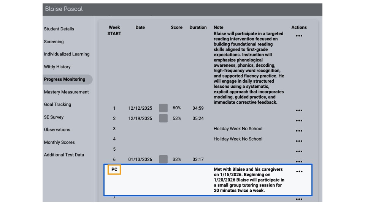Viewport: 365px width, 205px height.
Task: Click the START week label
Action: [x=114, y=34]
